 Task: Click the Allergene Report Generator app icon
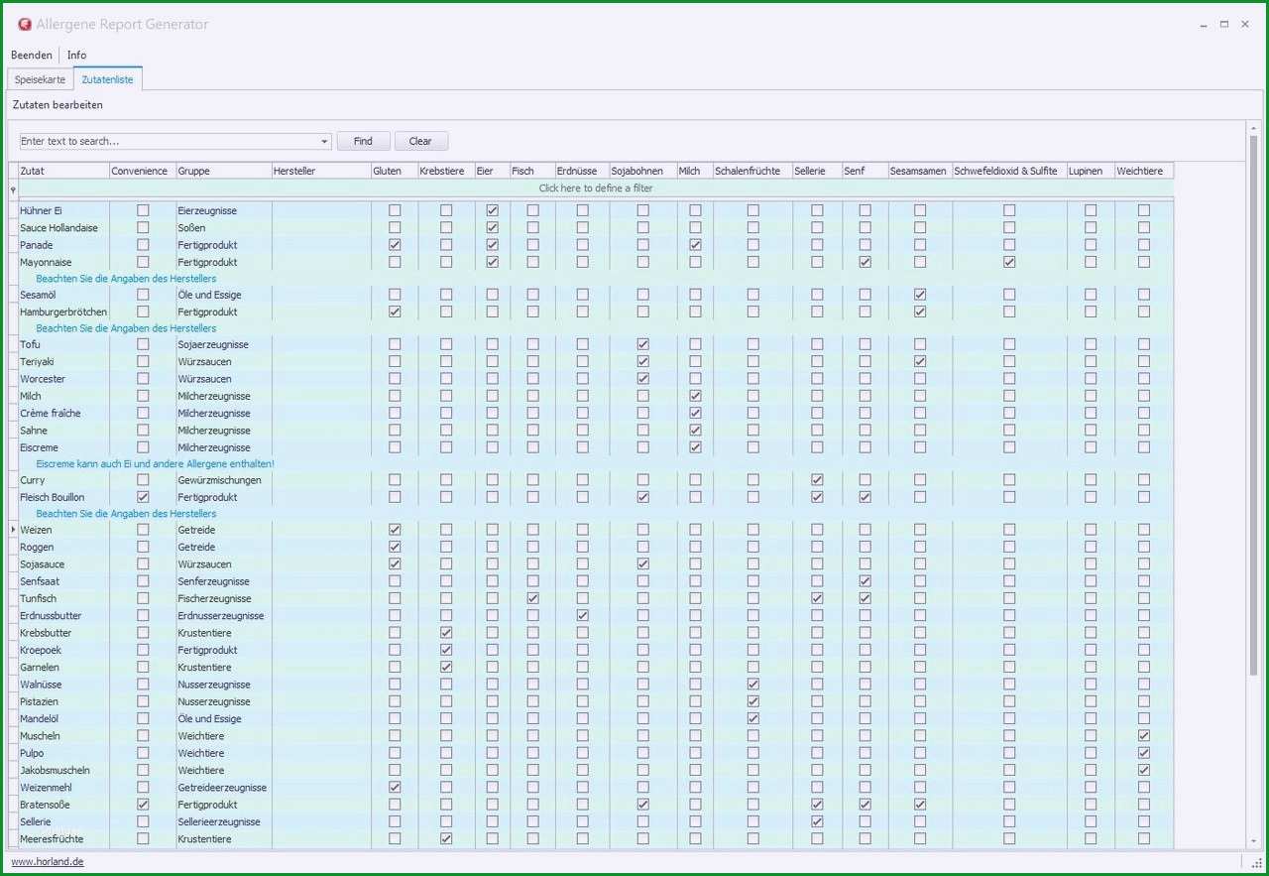pos(25,24)
